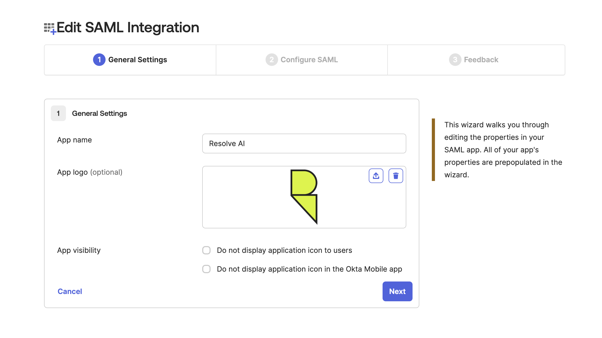Click the app grid icon beside title
Viewport: 602px width, 338px height.
click(50, 28)
